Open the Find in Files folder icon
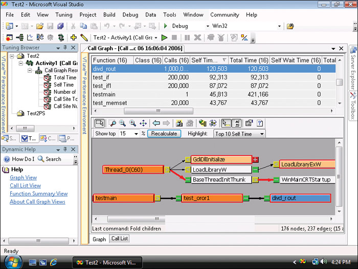This screenshot has height=269, width=358. pyautogui.click(x=290, y=26)
